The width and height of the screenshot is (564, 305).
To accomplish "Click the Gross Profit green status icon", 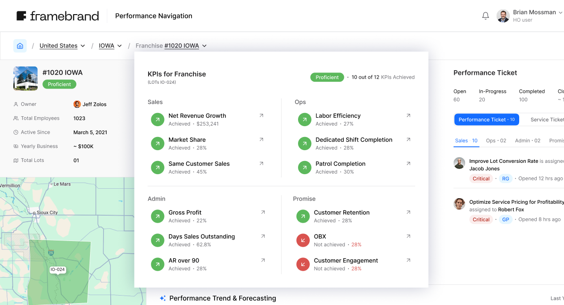I will click(158, 216).
